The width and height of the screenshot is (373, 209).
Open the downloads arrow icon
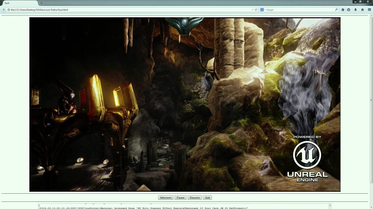tap(355, 10)
